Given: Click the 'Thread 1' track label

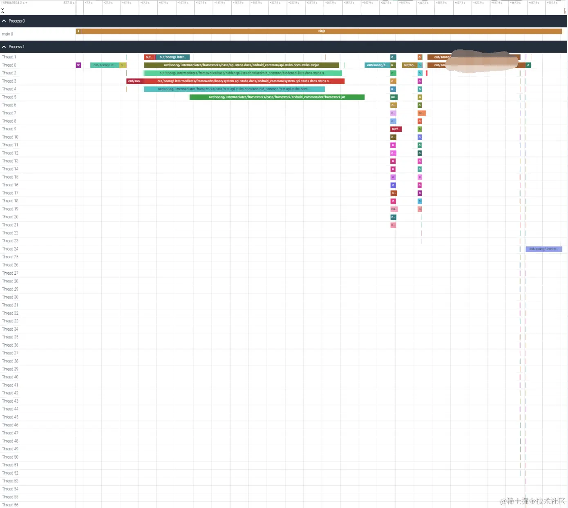Looking at the screenshot, I should 9,57.
